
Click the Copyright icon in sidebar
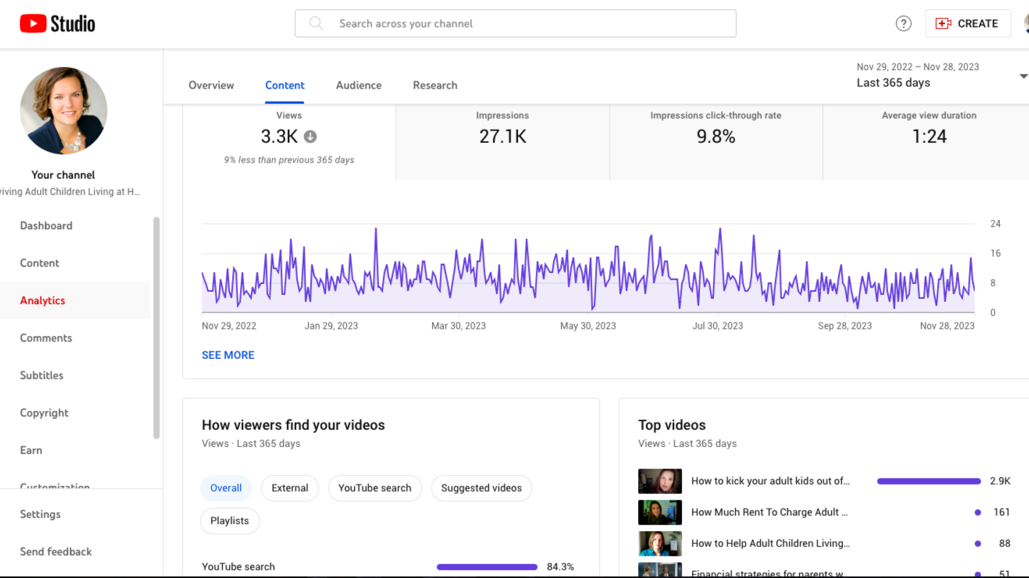point(44,412)
